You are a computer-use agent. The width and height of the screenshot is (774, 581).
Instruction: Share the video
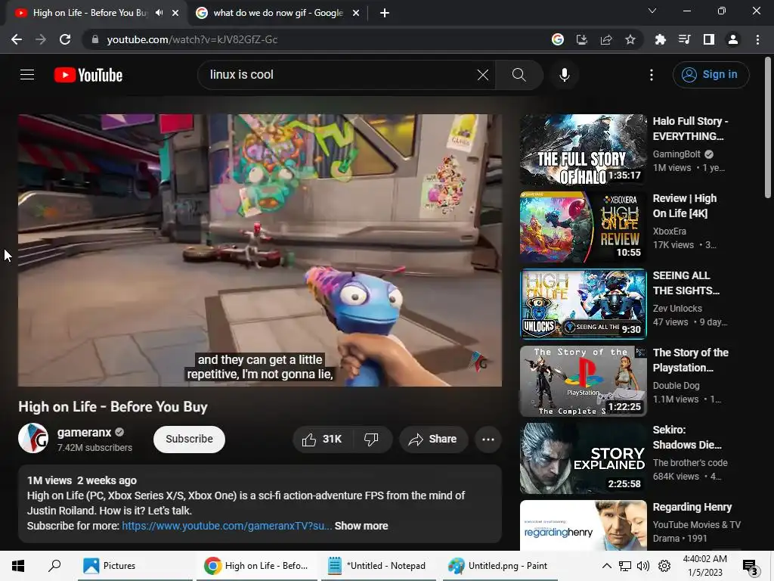[x=433, y=440]
